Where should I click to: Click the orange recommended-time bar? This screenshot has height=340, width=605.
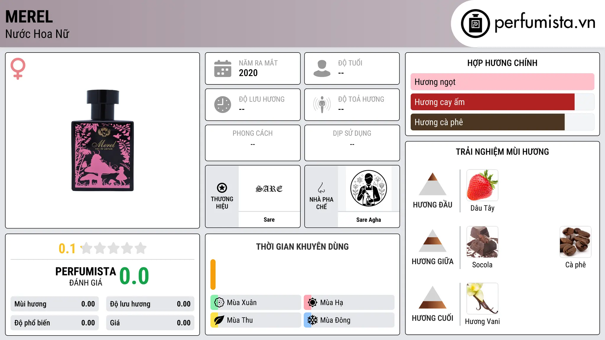[x=213, y=274]
